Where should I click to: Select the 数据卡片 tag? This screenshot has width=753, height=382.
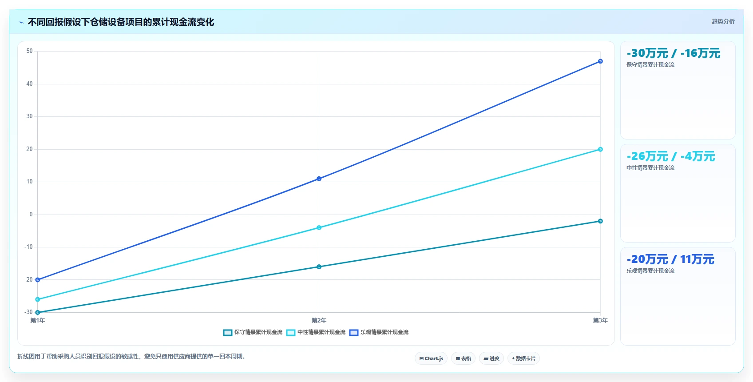point(523,358)
